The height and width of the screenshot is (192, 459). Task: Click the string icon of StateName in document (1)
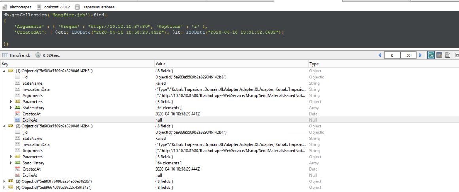coord(17,83)
